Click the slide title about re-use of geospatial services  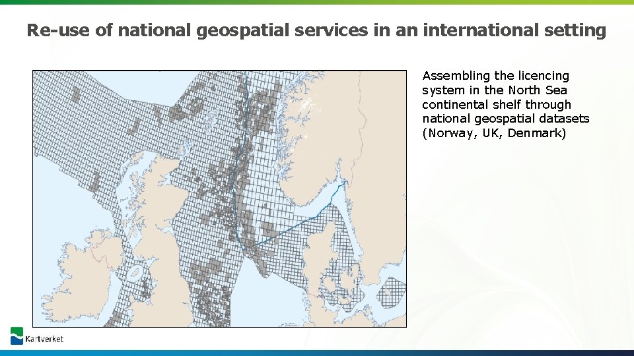[316, 30]
